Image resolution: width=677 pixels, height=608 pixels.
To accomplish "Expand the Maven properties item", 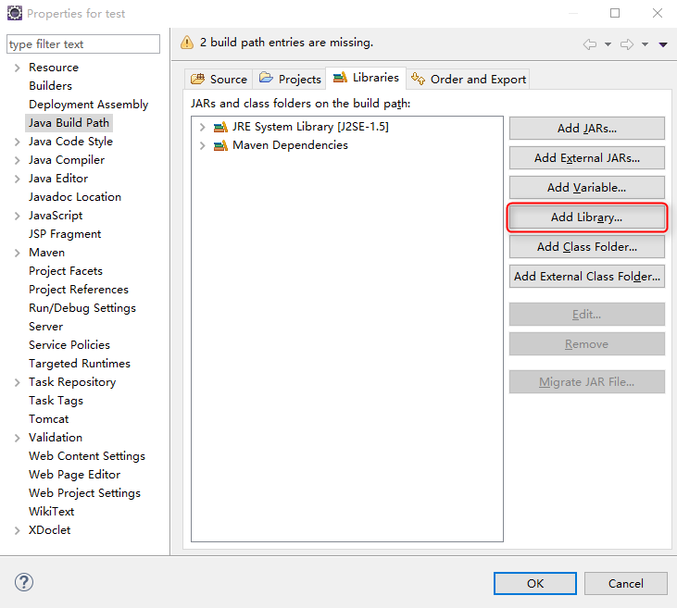I will (x=18, y=253).
